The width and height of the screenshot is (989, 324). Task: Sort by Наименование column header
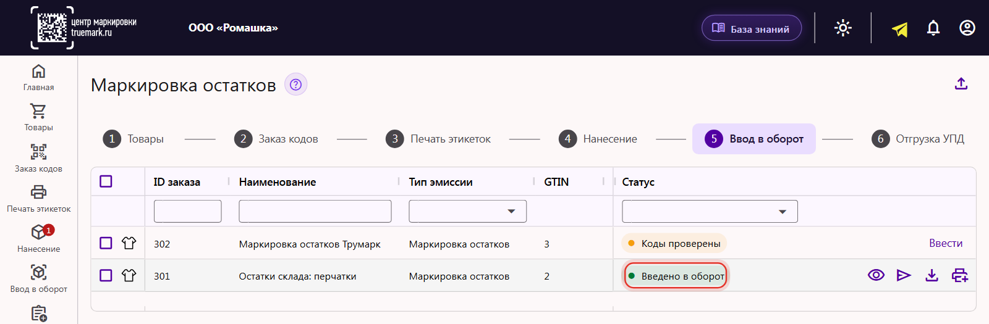click(x=278, y=182)
